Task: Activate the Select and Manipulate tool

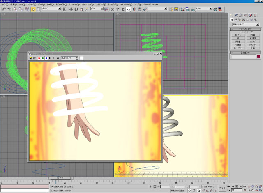Action: pyautogui.click(x=87, y=9)
